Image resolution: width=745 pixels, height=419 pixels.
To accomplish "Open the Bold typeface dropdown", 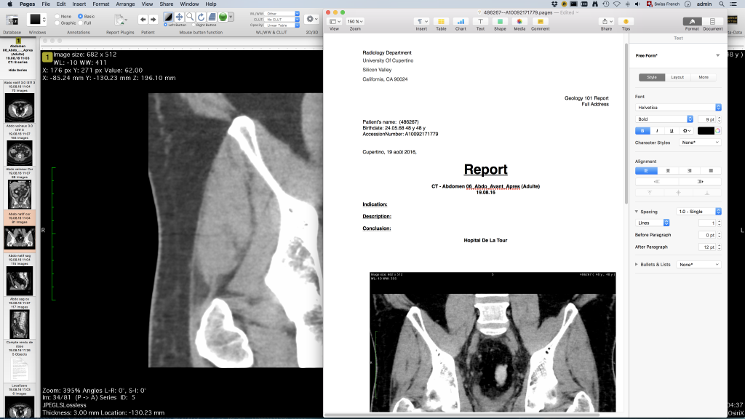I will tap(664, 119).
